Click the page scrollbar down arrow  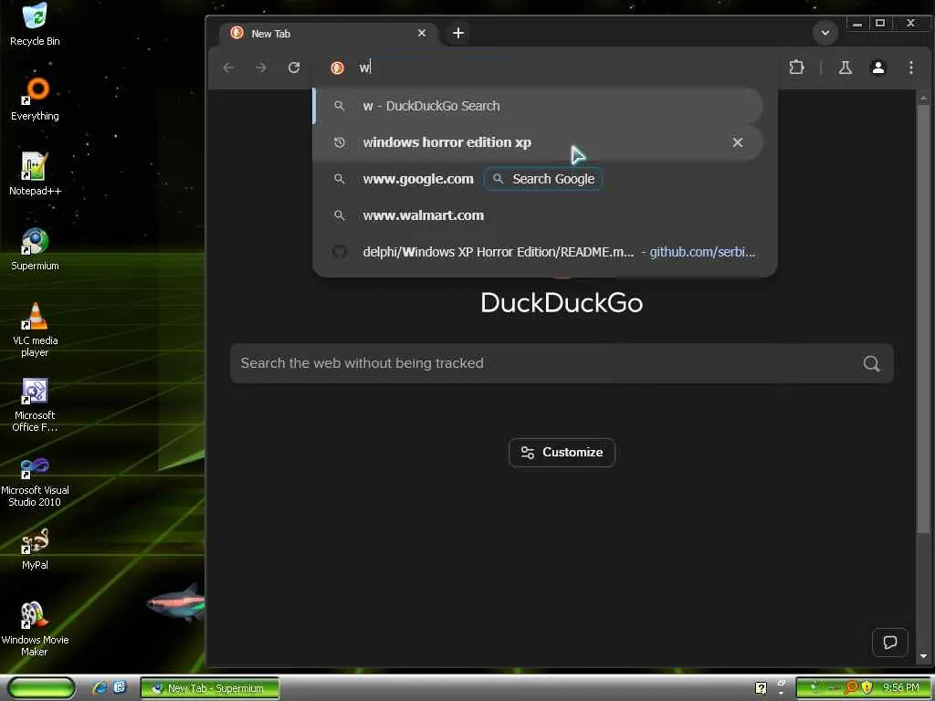point(924,656)
